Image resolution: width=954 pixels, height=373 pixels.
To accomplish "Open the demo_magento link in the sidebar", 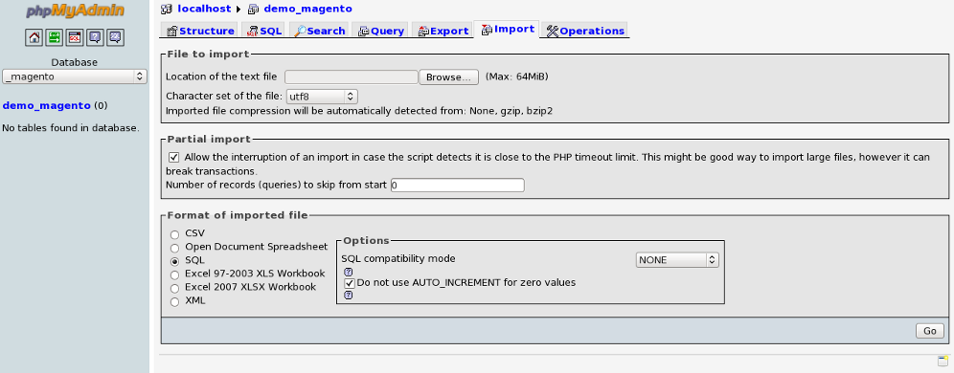I will [x=47, y=106].
